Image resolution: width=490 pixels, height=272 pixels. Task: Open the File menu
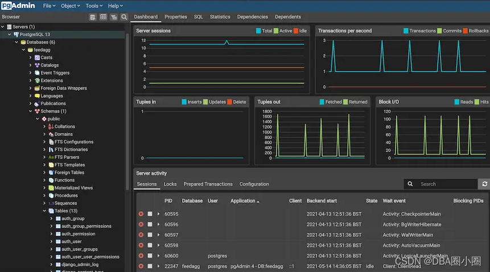[x=49, y=6]
